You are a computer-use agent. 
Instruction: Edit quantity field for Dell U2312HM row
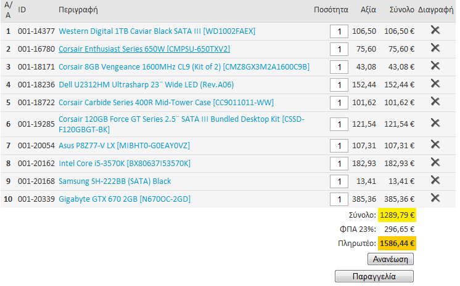tap(339, 85)
